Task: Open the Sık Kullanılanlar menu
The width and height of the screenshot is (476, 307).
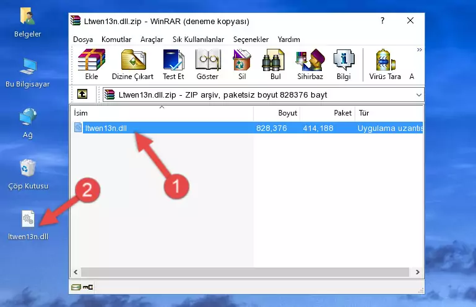Action: coord(198,40)
